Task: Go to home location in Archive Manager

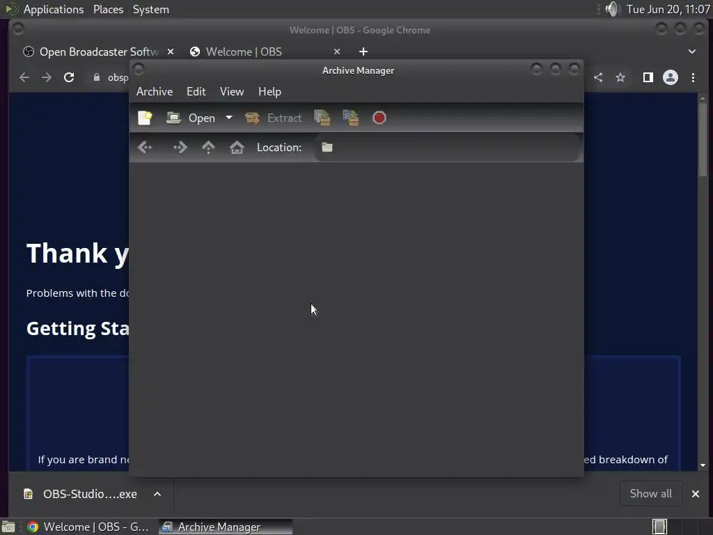Action: tap(237, 148)
